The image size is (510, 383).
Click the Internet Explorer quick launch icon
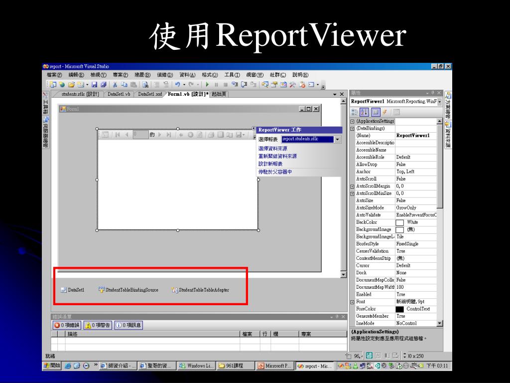[x=68, y=366]
